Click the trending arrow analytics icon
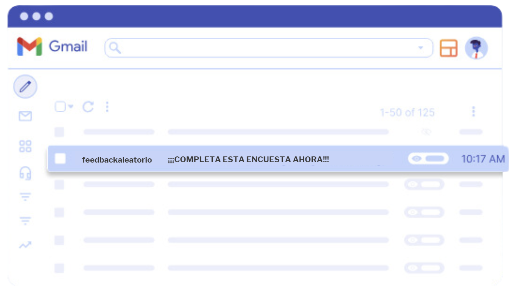 point(25,245)
